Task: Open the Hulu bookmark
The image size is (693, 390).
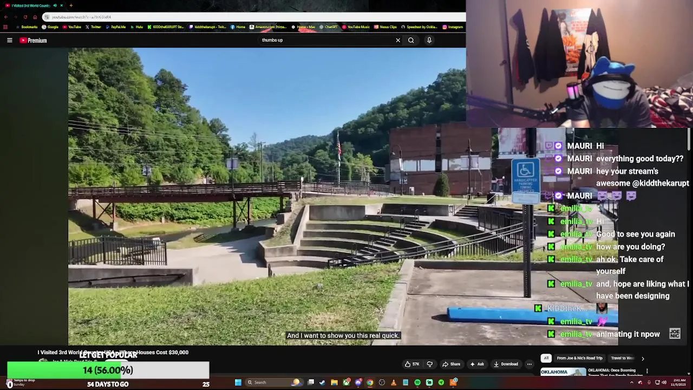Action: point(136,27)
